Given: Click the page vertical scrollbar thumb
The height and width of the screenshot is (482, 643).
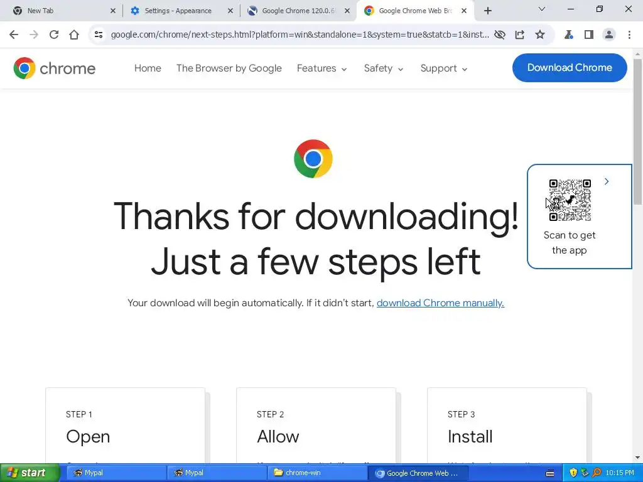Looking at the screenshot, I should point(638,131).
